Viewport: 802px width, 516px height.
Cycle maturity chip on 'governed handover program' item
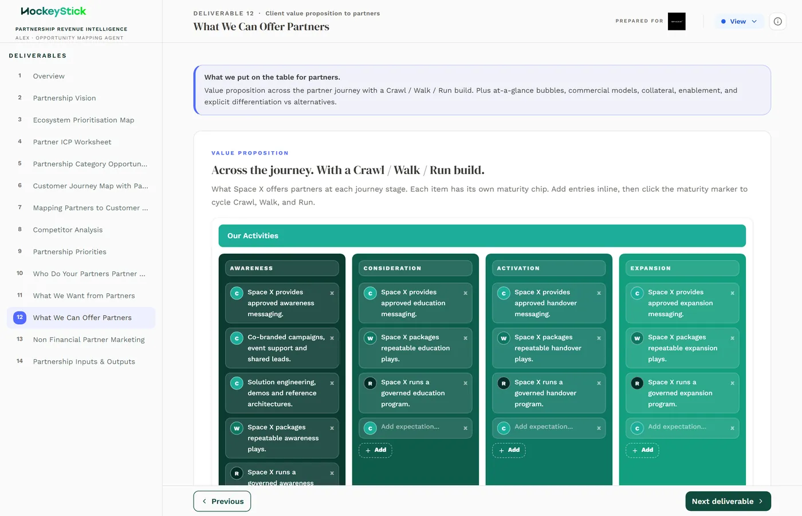[x=504, y=383]
